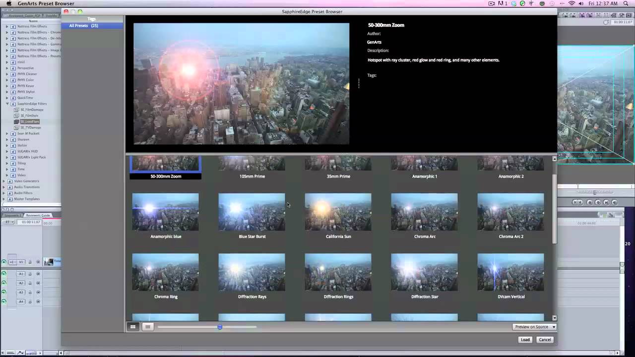Click preset list vertical scrollbar
The width and height of the screenshot is (635, 357).
coord(555,208)
